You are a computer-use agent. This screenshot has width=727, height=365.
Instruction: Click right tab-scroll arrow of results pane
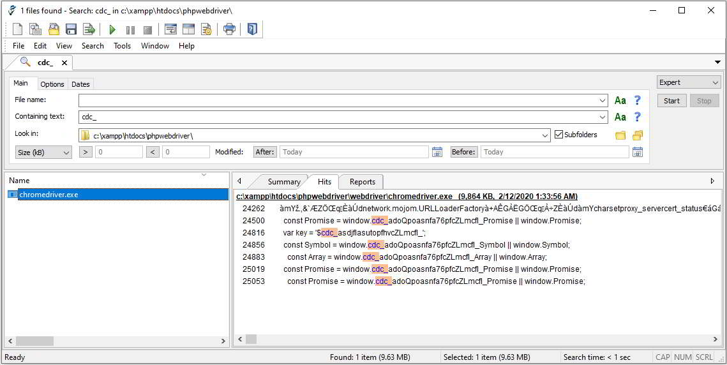click(712, 181)
